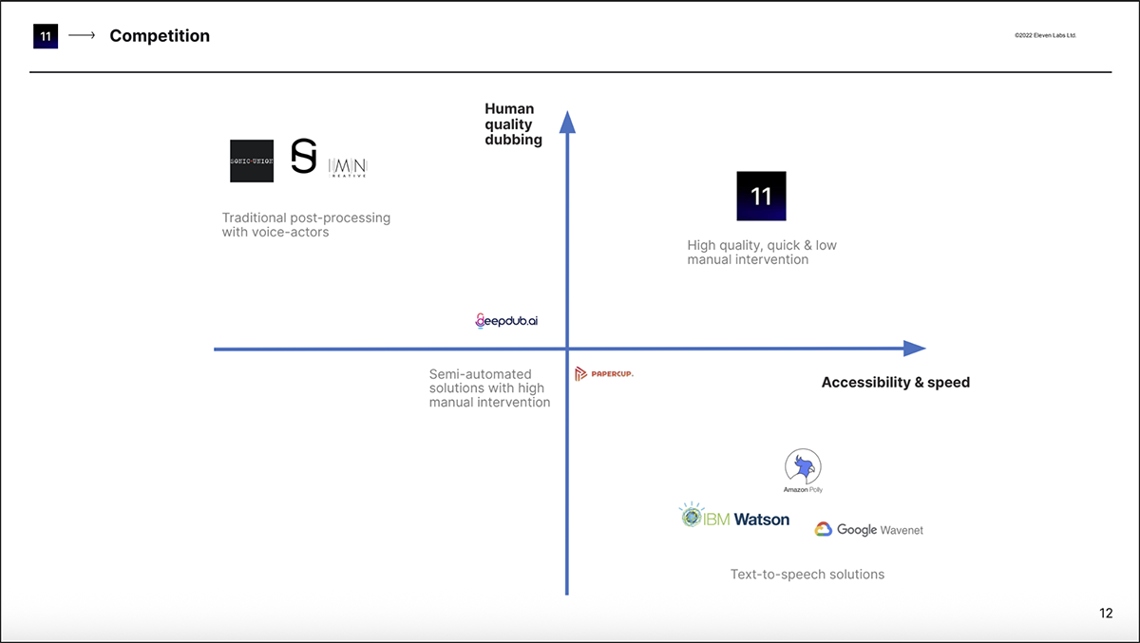This screenshot has width=1140, height=643.
Task: Click the Traditional post-processing with voice-actors text
Action: [308, 224]
